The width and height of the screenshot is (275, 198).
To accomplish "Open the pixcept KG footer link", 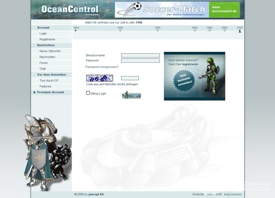I will click(96, 194).
